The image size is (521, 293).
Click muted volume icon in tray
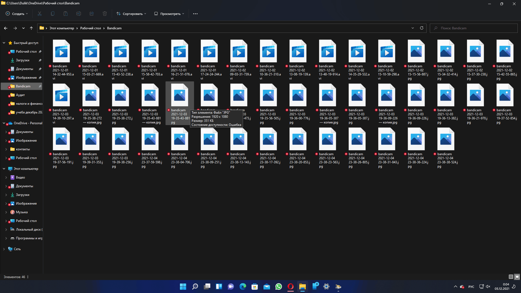(x=488, y=286)
